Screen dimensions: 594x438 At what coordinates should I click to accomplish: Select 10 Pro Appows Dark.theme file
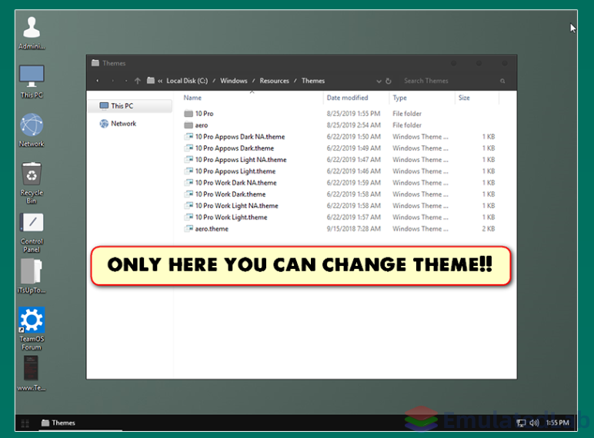pyautogui.click(x=235, y=148)
